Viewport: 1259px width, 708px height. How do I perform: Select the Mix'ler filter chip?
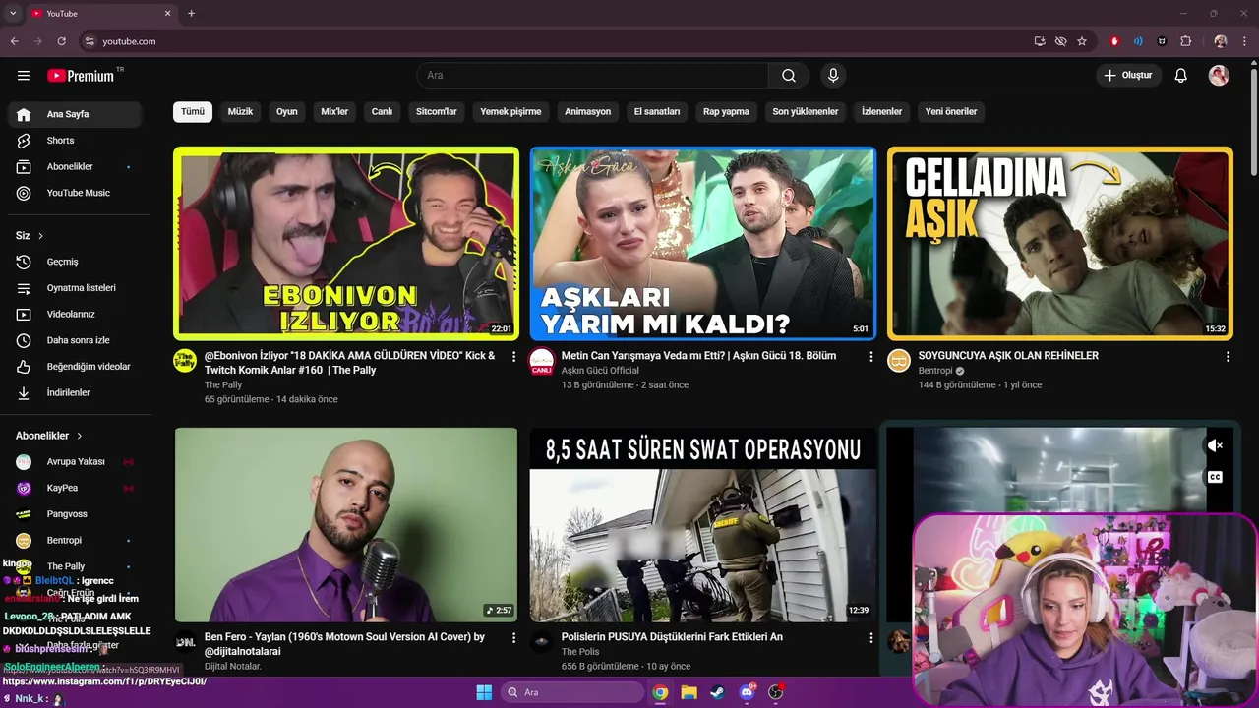334,112
